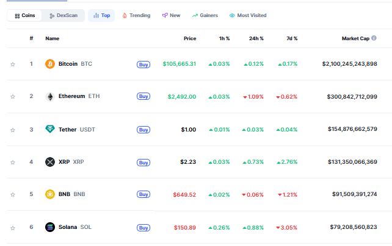Image resolution: width=392 pixels, height=246 pixels.
Task: Open the BNB name link
Action: click(72, 194)
